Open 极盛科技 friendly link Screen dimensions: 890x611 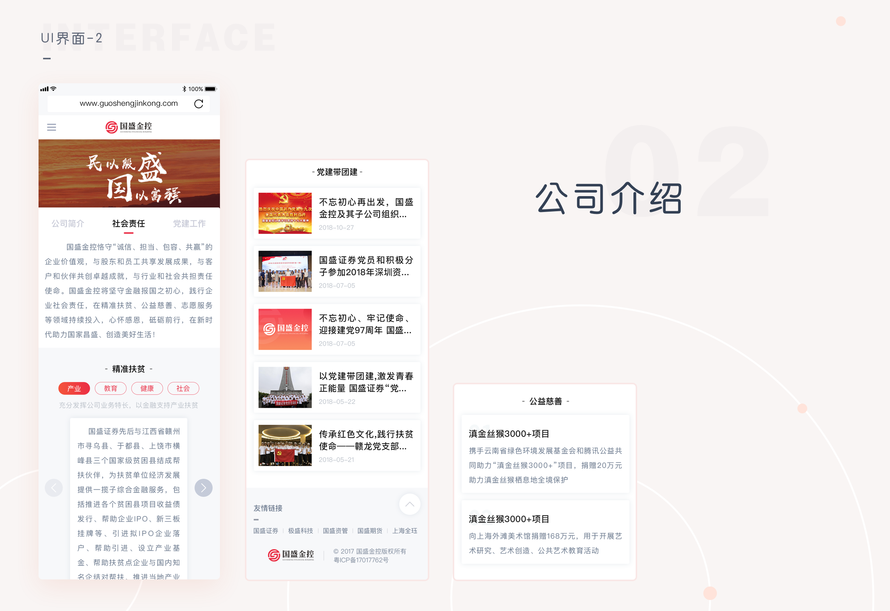[300, 531]
